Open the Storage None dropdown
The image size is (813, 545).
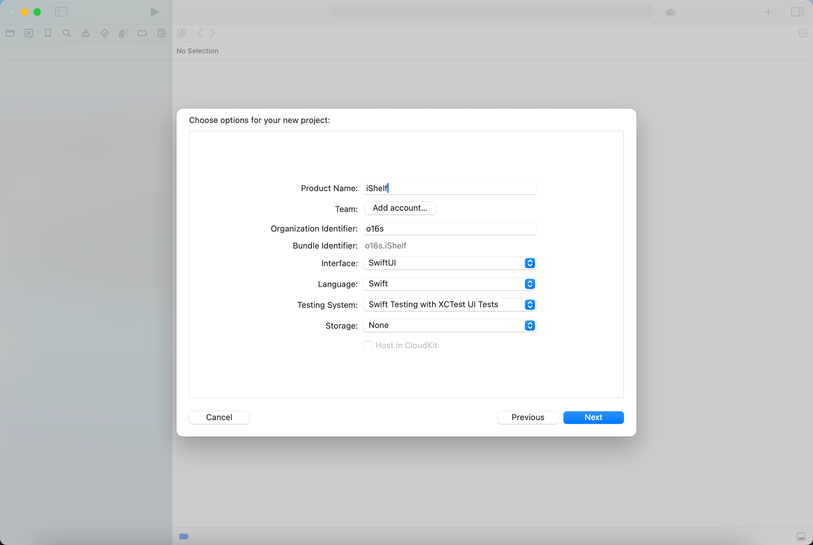click(x=449, y=326)
